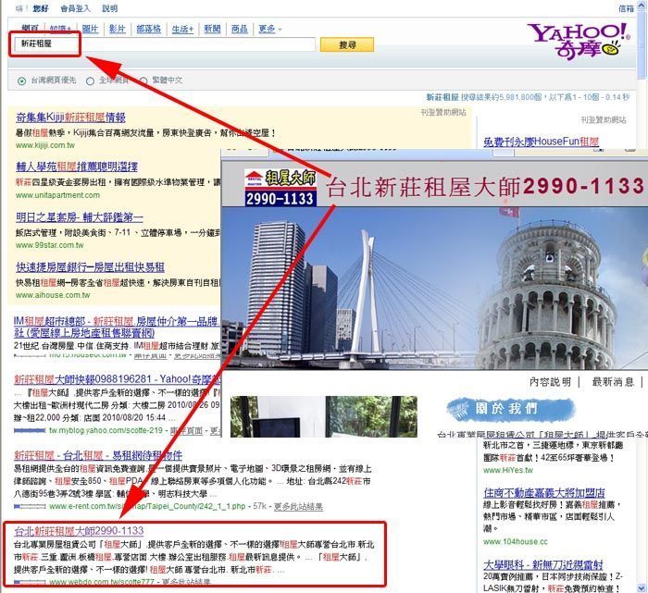Click the 租屋大師 2990-1133 logo in overlay
648x593 pixels.
point(280,187)
